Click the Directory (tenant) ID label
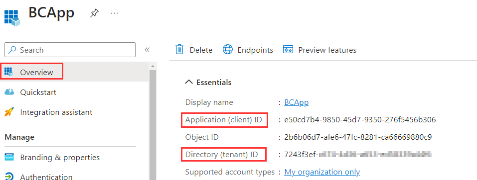Image resolution: width=477 pixels, height=180 pixels. coord(221,155)
